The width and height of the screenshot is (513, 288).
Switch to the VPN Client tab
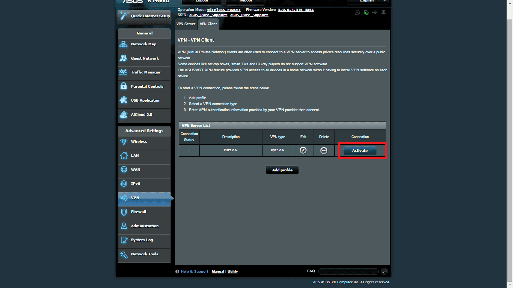[208, 24]
